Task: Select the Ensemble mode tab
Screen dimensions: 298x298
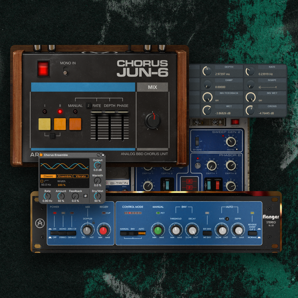Action: pyautogui.click(x=64, y=176)
